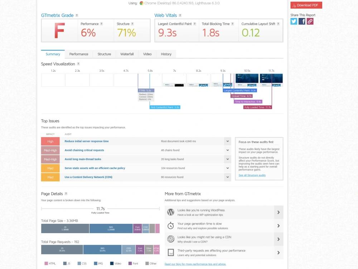Open See all Structure audits link
358x269 pixels.
tap(252, 175)
